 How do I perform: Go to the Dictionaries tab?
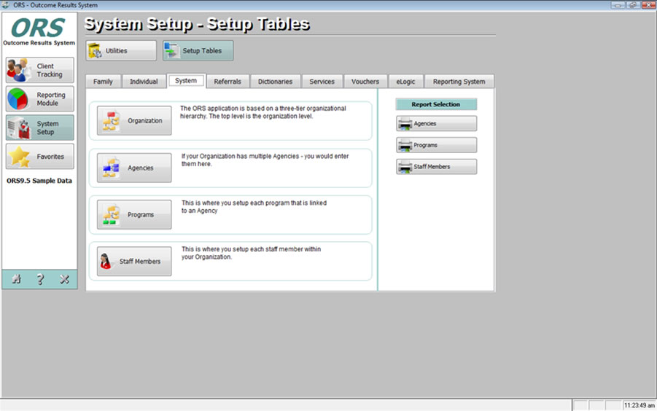click(x=275, y=82)
